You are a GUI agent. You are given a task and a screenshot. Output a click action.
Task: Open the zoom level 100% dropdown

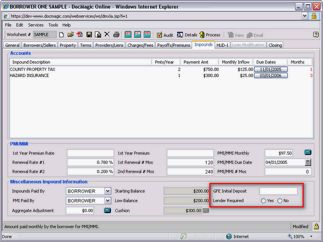tap(311, 236)
